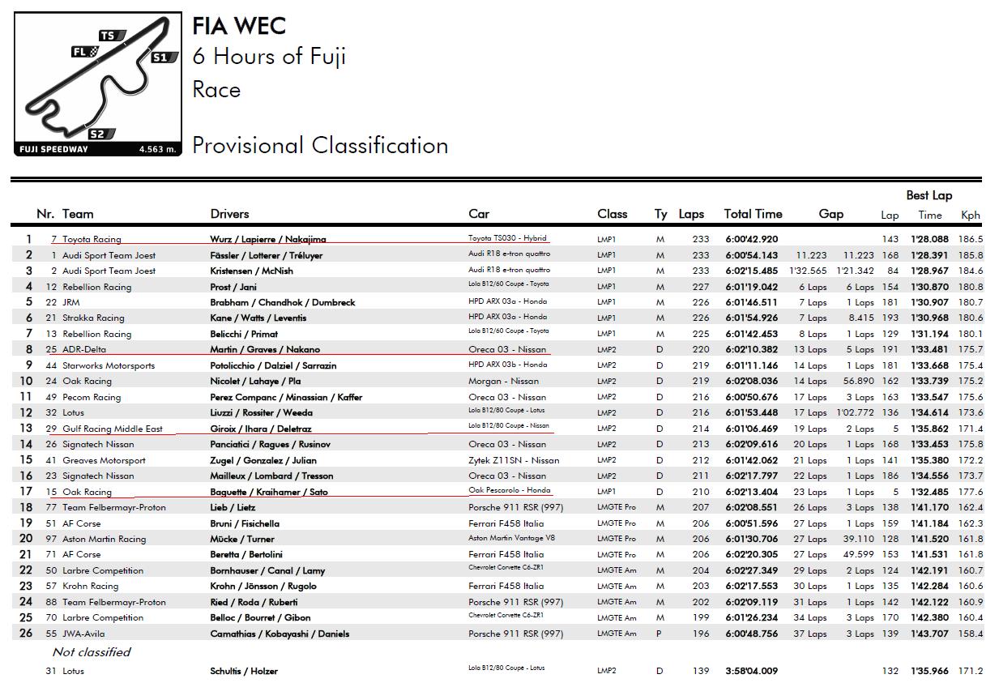Click the Drivers column header
The width and height of the screenshot is (999, 700).
click(x=229, y=215)
